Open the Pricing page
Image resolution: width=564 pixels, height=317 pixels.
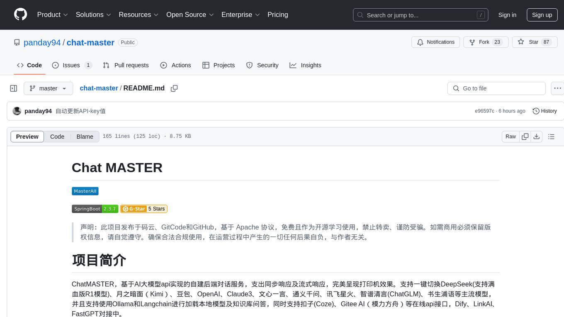coord(278,15)
